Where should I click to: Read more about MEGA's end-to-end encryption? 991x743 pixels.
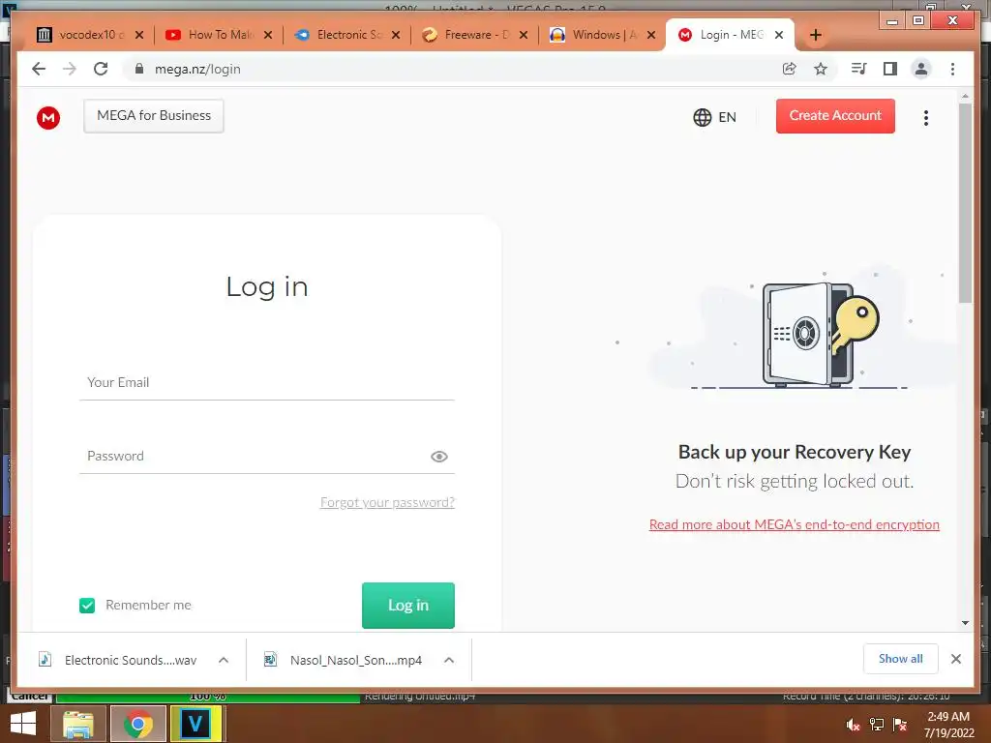(x=795, y=524)
